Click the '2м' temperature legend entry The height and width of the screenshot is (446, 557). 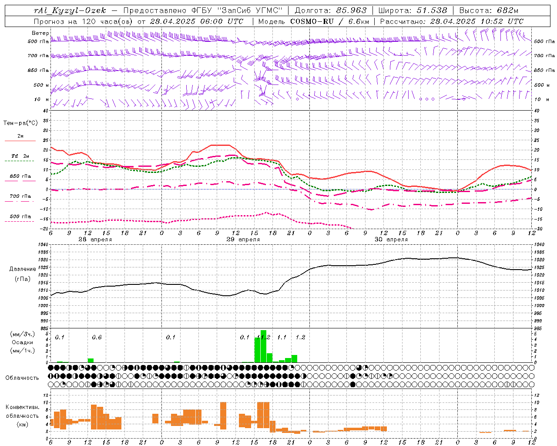20,136
